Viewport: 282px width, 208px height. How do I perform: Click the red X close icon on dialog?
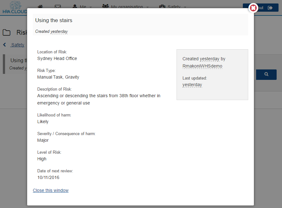[253, 8]
